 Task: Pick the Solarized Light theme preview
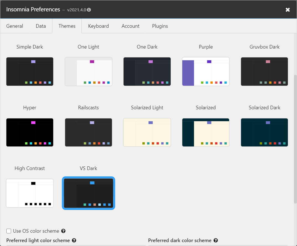pyautogui.click(x=147, y=132)
